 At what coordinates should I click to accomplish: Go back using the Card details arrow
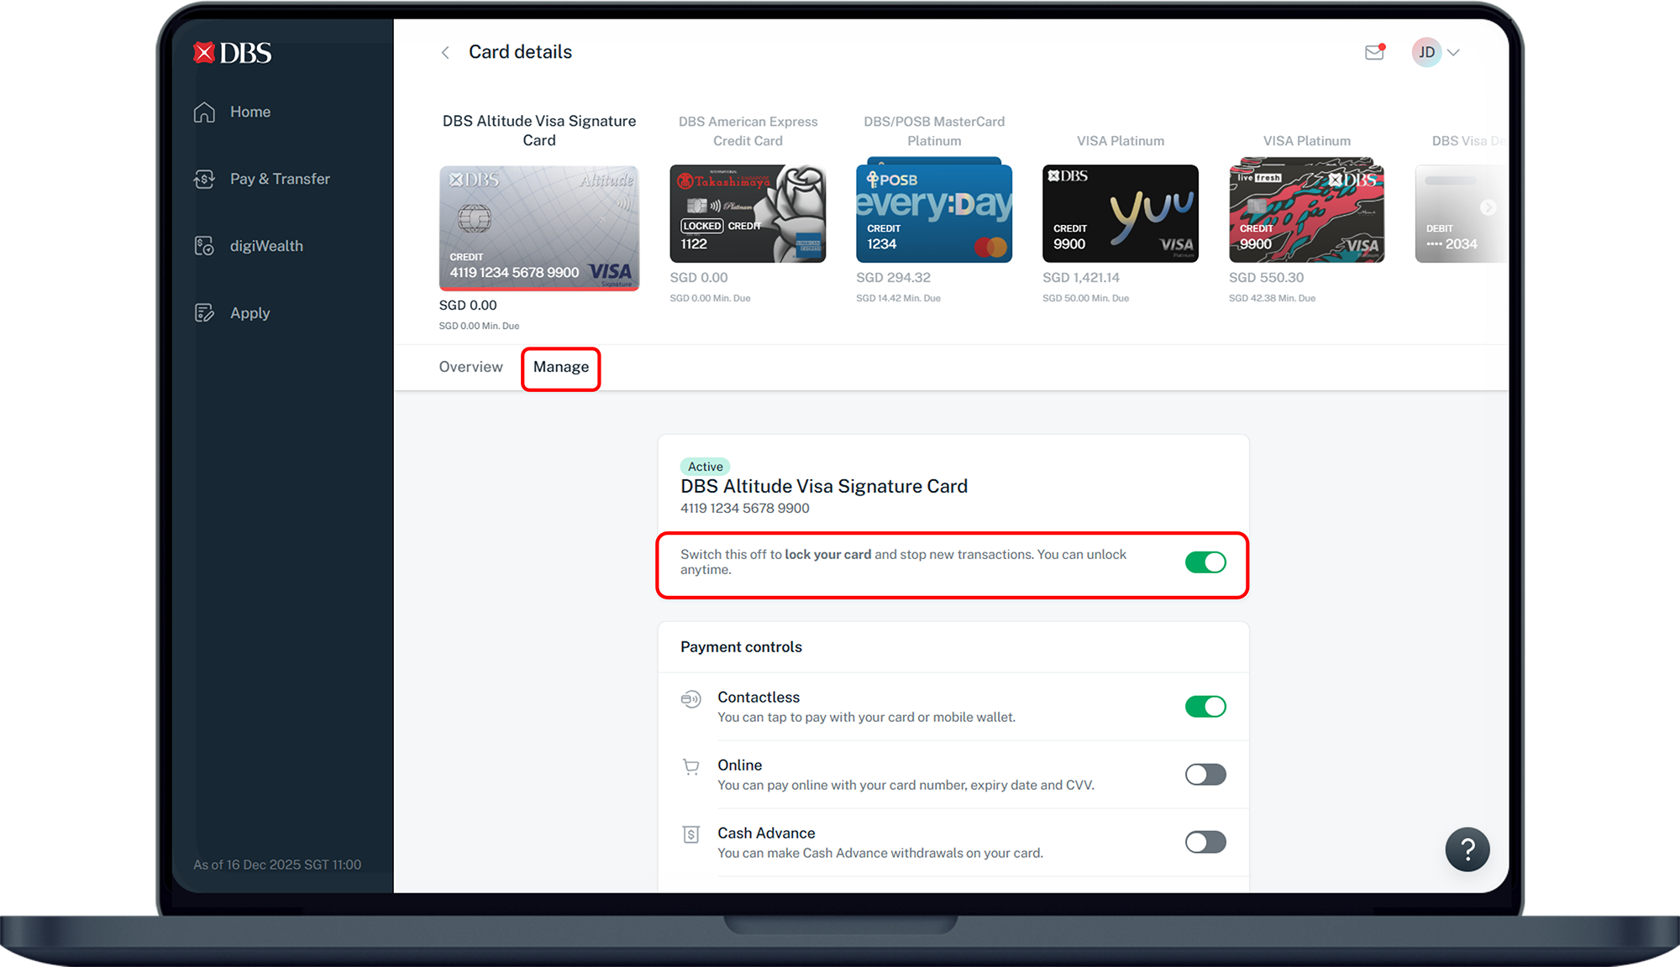(x=445, y=52)
